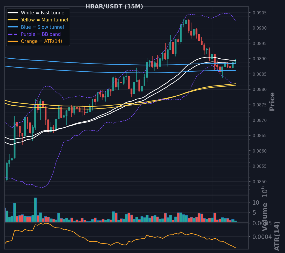Click the 0.0865 price axis label
Image resolution: width=285 pixels, height=253 pixels.
(259, 135)
